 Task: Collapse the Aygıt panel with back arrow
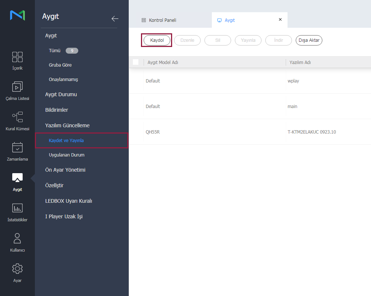tap(115, 19)
